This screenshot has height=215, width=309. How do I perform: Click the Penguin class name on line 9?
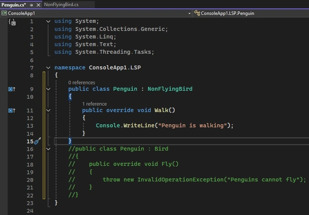coord(125,89)
